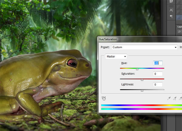Click the "Lightness:" label

tap(127, 84)
